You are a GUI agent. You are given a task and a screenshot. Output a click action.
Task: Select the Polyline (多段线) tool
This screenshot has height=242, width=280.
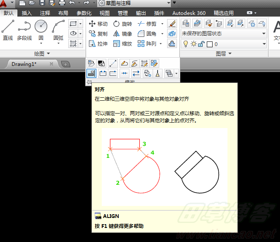(24, 30)
